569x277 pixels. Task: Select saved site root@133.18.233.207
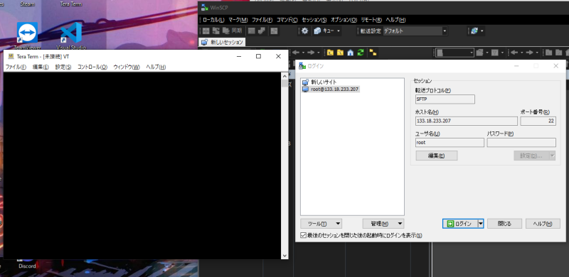coord(331,89)
